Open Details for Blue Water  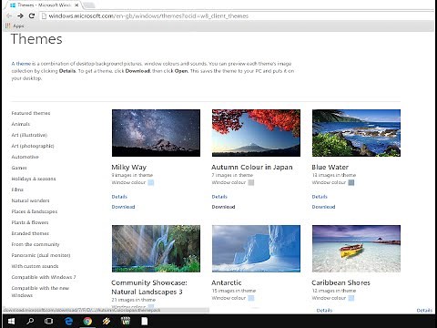click(320, 197)
